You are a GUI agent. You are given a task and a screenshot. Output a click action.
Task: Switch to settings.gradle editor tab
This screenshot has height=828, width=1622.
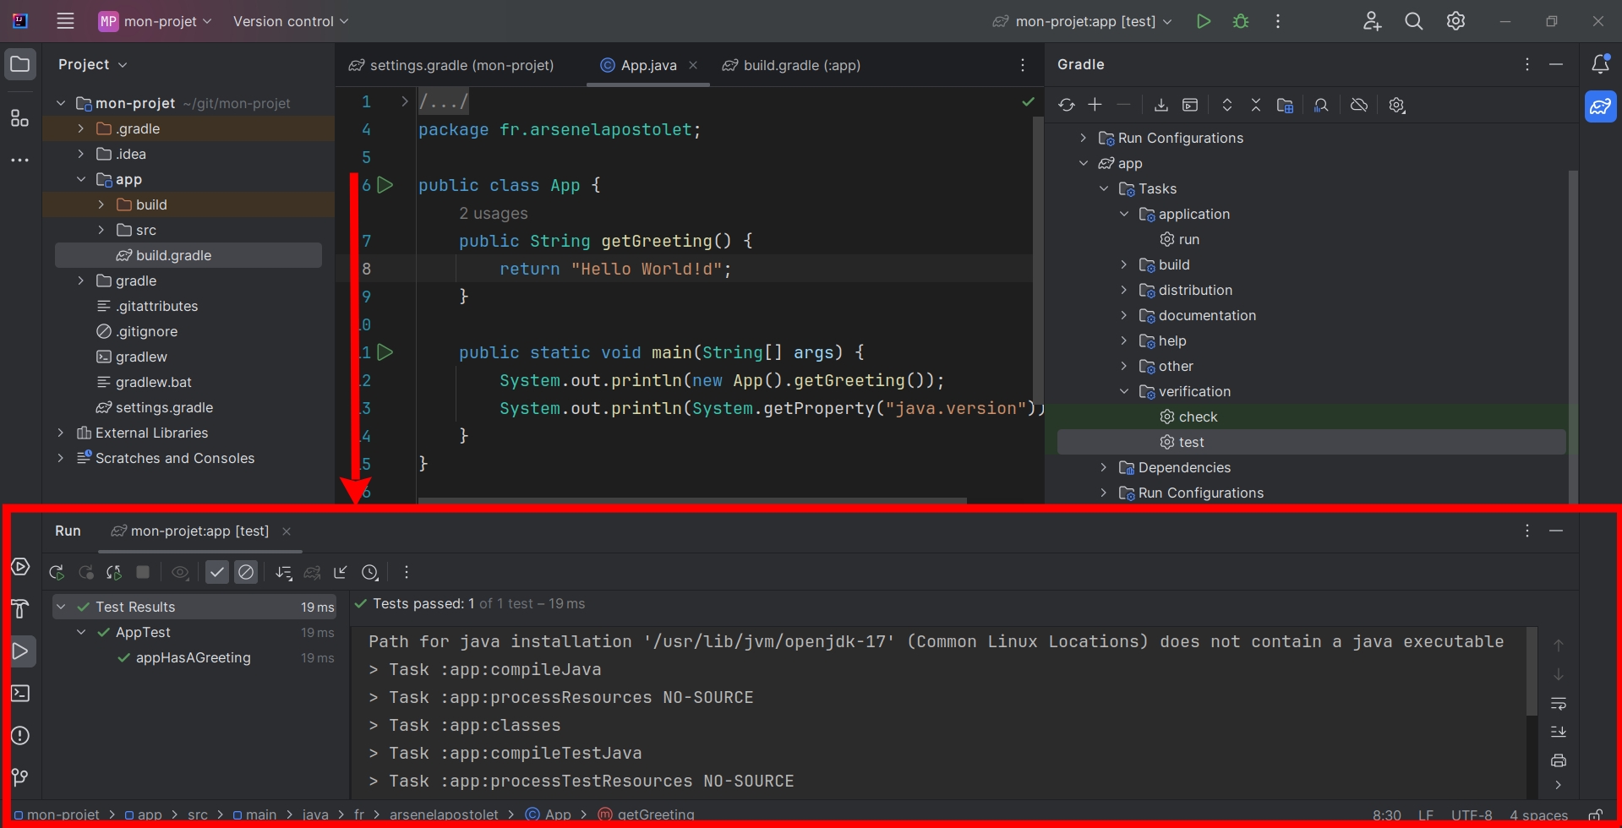(x=451, y=65)
